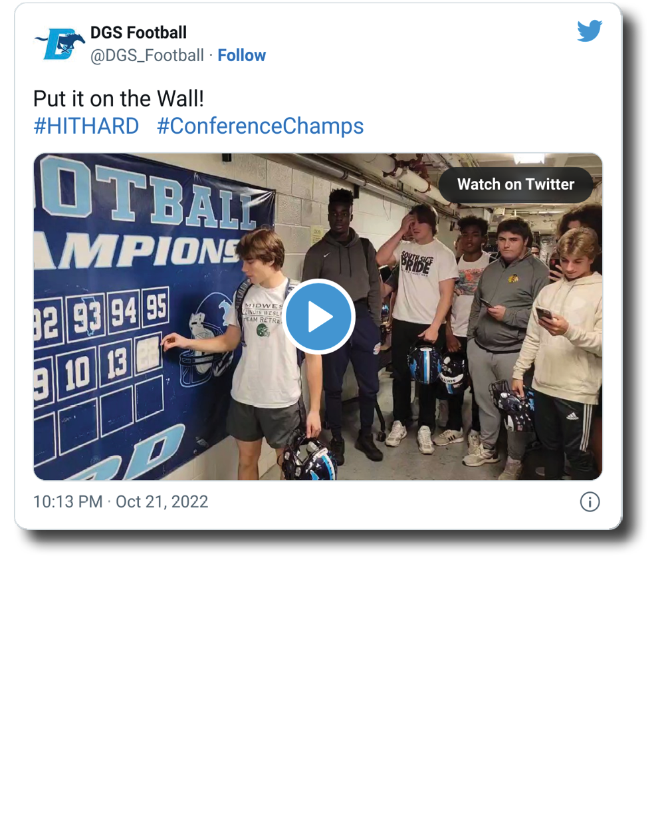Screen dimensions: 662x816
Task: Open the #HITHARD hashtag
Action: tap(86, 126)
